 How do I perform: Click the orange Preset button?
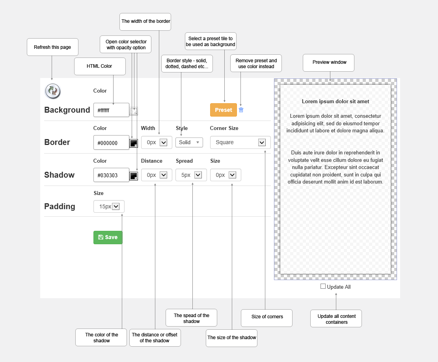pyautogui.click(x=224, y=110)
